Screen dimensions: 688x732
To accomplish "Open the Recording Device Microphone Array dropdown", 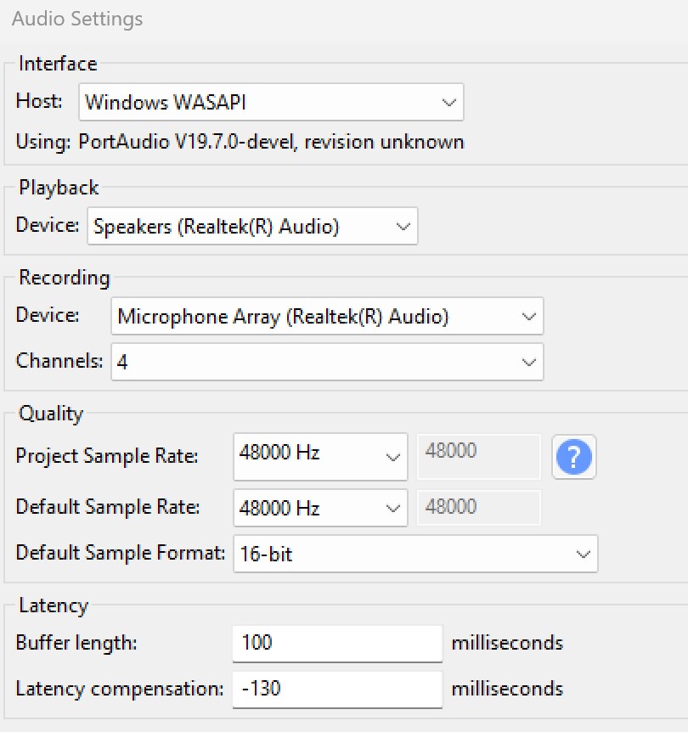I will pyautogui.click(x=327, y=317).
